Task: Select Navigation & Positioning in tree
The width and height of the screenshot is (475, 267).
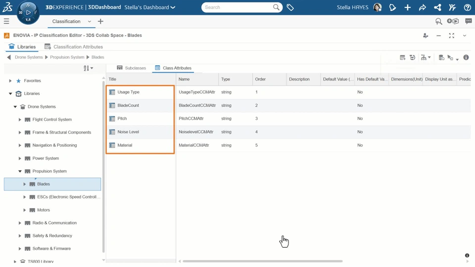Action: click(x=54, y=145)
